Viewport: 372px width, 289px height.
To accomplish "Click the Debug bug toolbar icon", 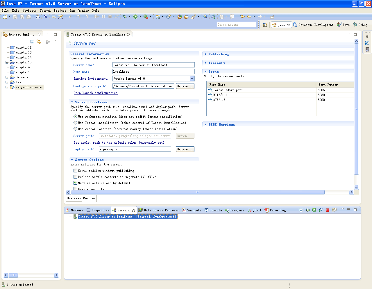I will [x=125, y=17].
